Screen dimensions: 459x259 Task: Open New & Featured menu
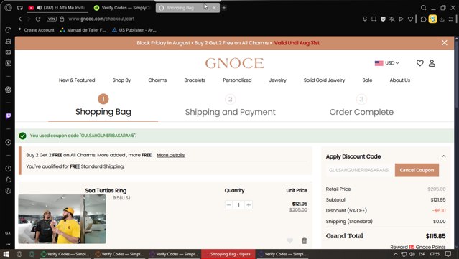[77, 80]
